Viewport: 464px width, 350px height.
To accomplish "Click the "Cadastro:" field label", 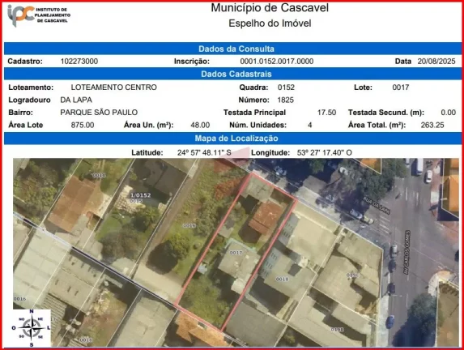I will pyautogui.click(x=25, y=62).
